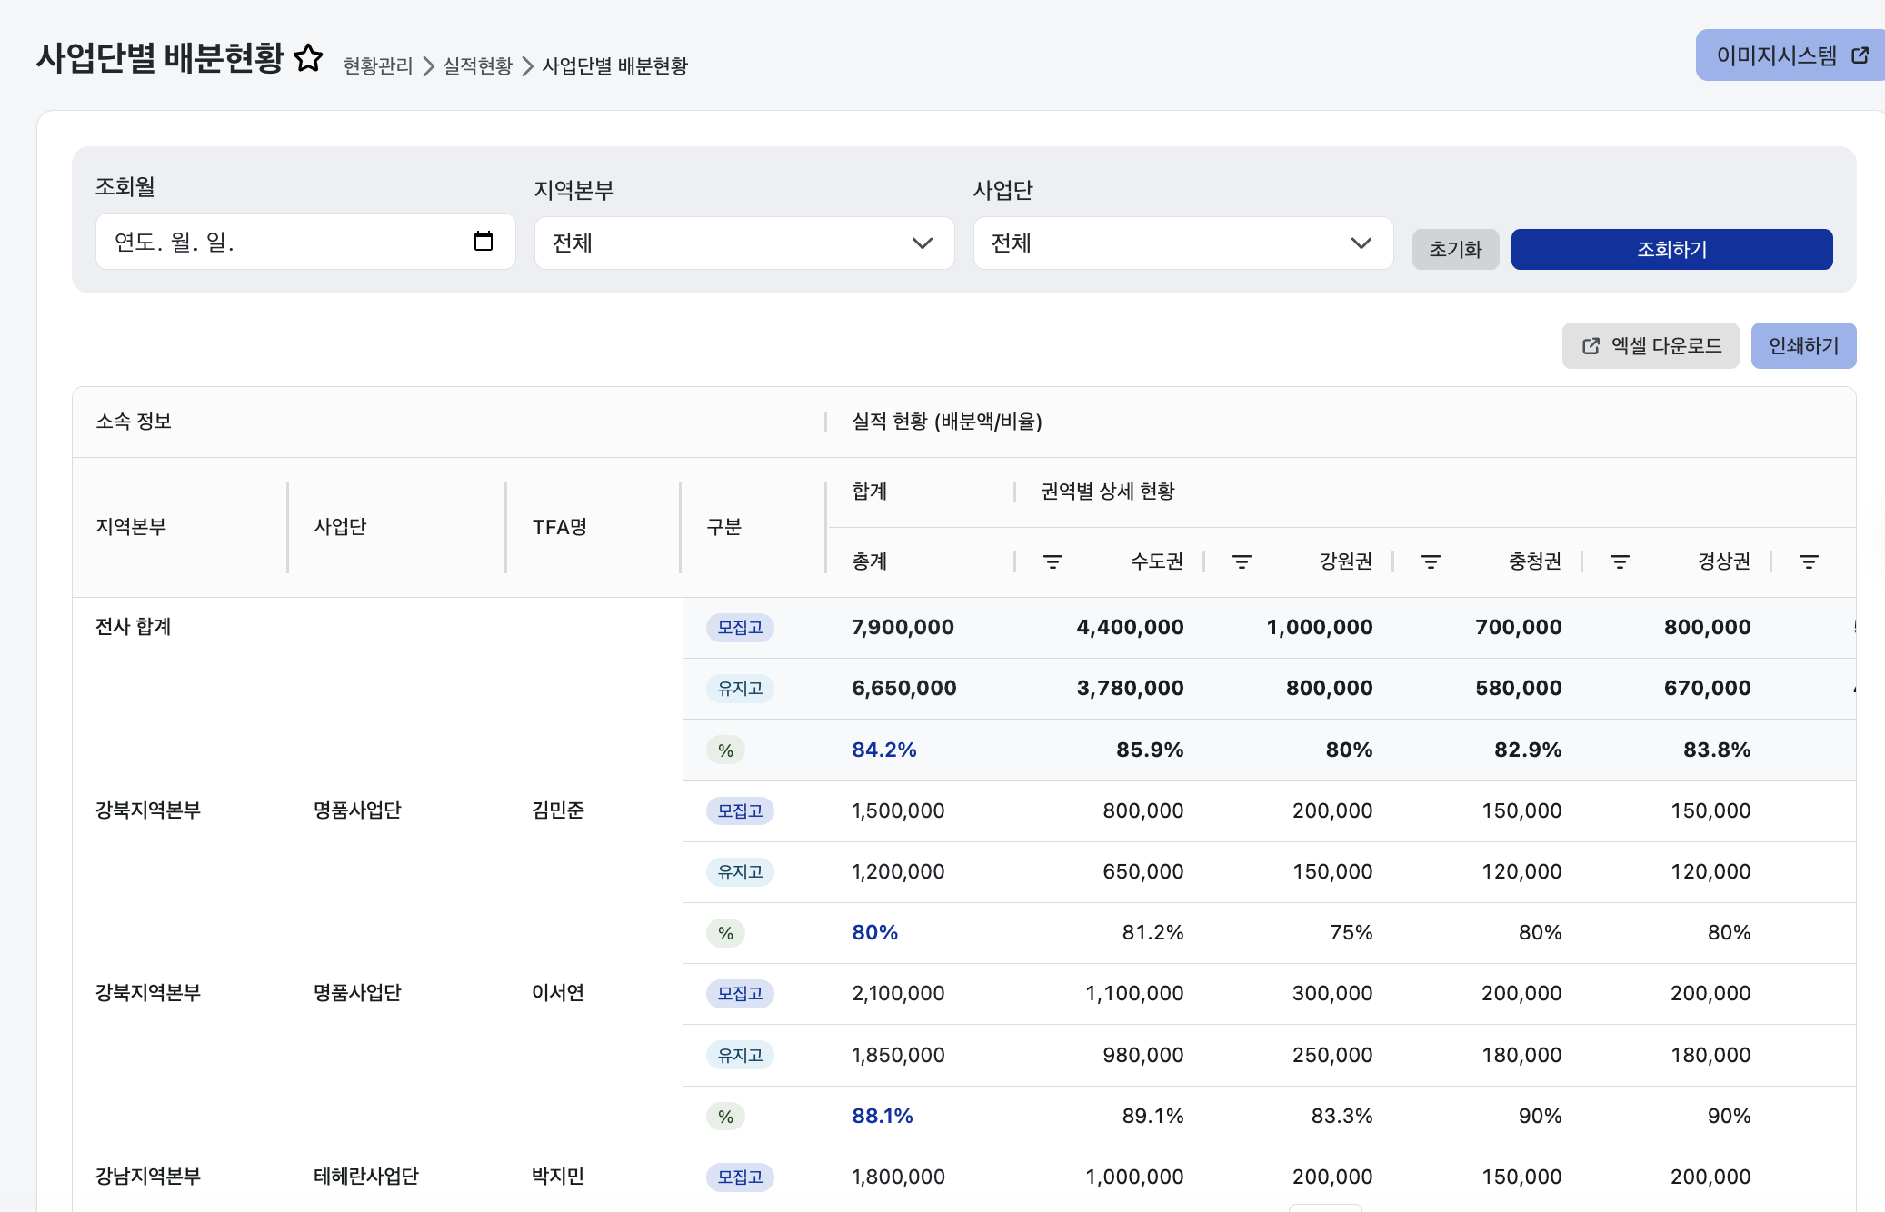The image size is (1885, 1212).
Task: Click 강원권 column header
Action: pos(1345,561)
